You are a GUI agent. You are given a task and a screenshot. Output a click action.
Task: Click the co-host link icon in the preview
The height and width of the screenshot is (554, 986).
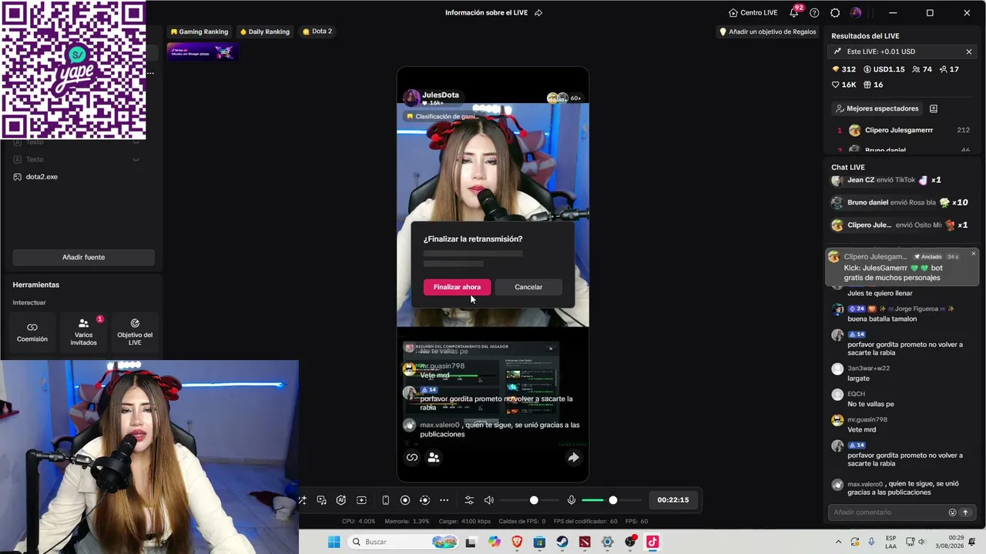(412, 458)
